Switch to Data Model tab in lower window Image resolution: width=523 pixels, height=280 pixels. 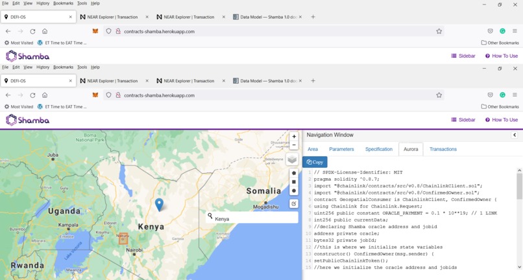[x=269, y=80]
